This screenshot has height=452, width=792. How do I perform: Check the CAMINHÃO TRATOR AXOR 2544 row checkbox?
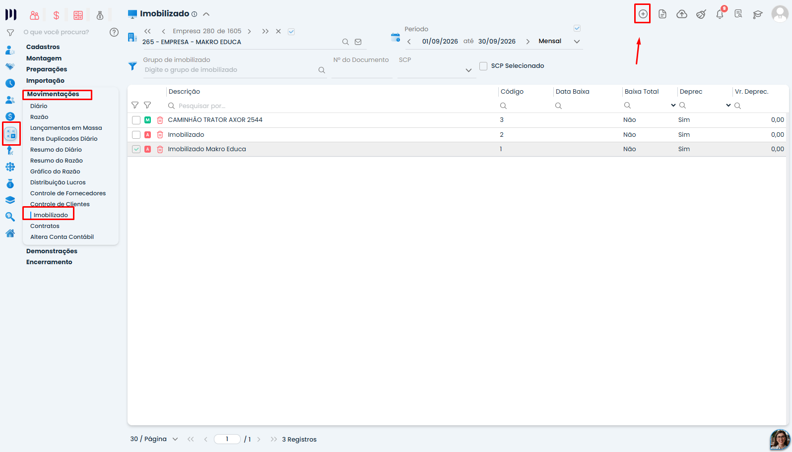tap(136, 120)
